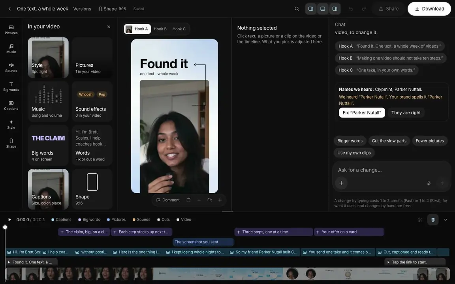Viewport: 455px width, 284px height.
Task: Open the Music sidebar tool
Action: pos(11,49)
